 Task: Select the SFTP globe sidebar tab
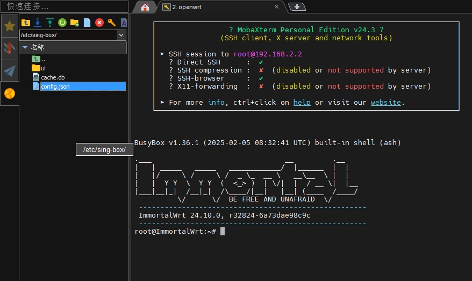pyautogui.click(x=10, y=93)
